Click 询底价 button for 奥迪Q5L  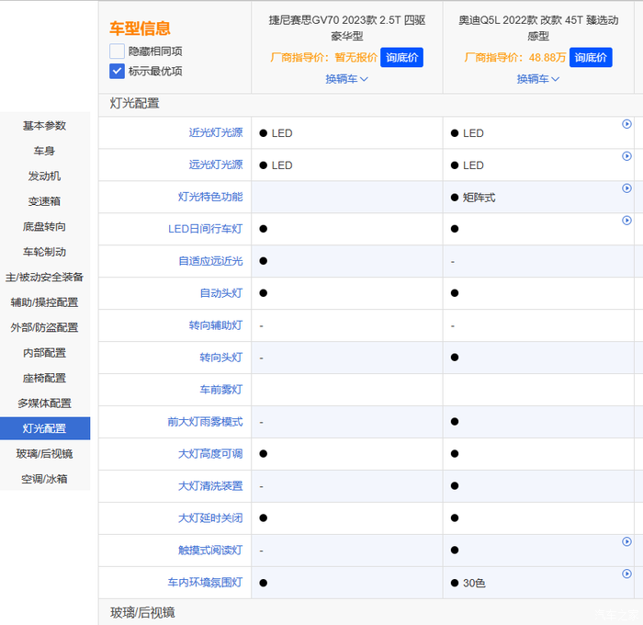(x=592, y=57)
